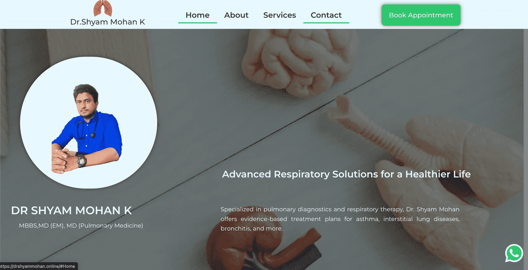Image resolution: width=528 pixels, height=270 pixels.
Task: Go to the Home nav item
Action: 197,15
